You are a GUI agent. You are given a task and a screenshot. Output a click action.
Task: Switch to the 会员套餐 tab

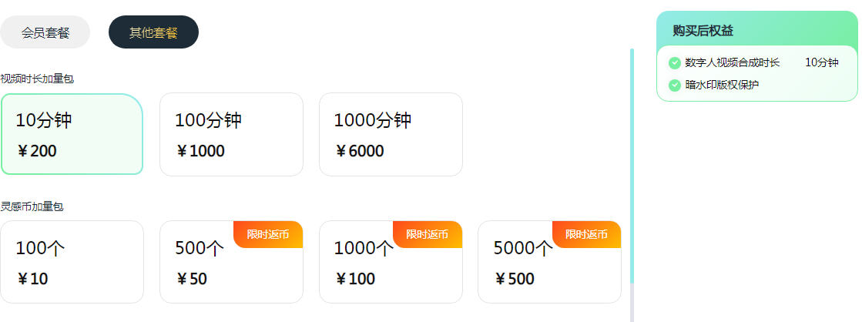tap(45, 32)
